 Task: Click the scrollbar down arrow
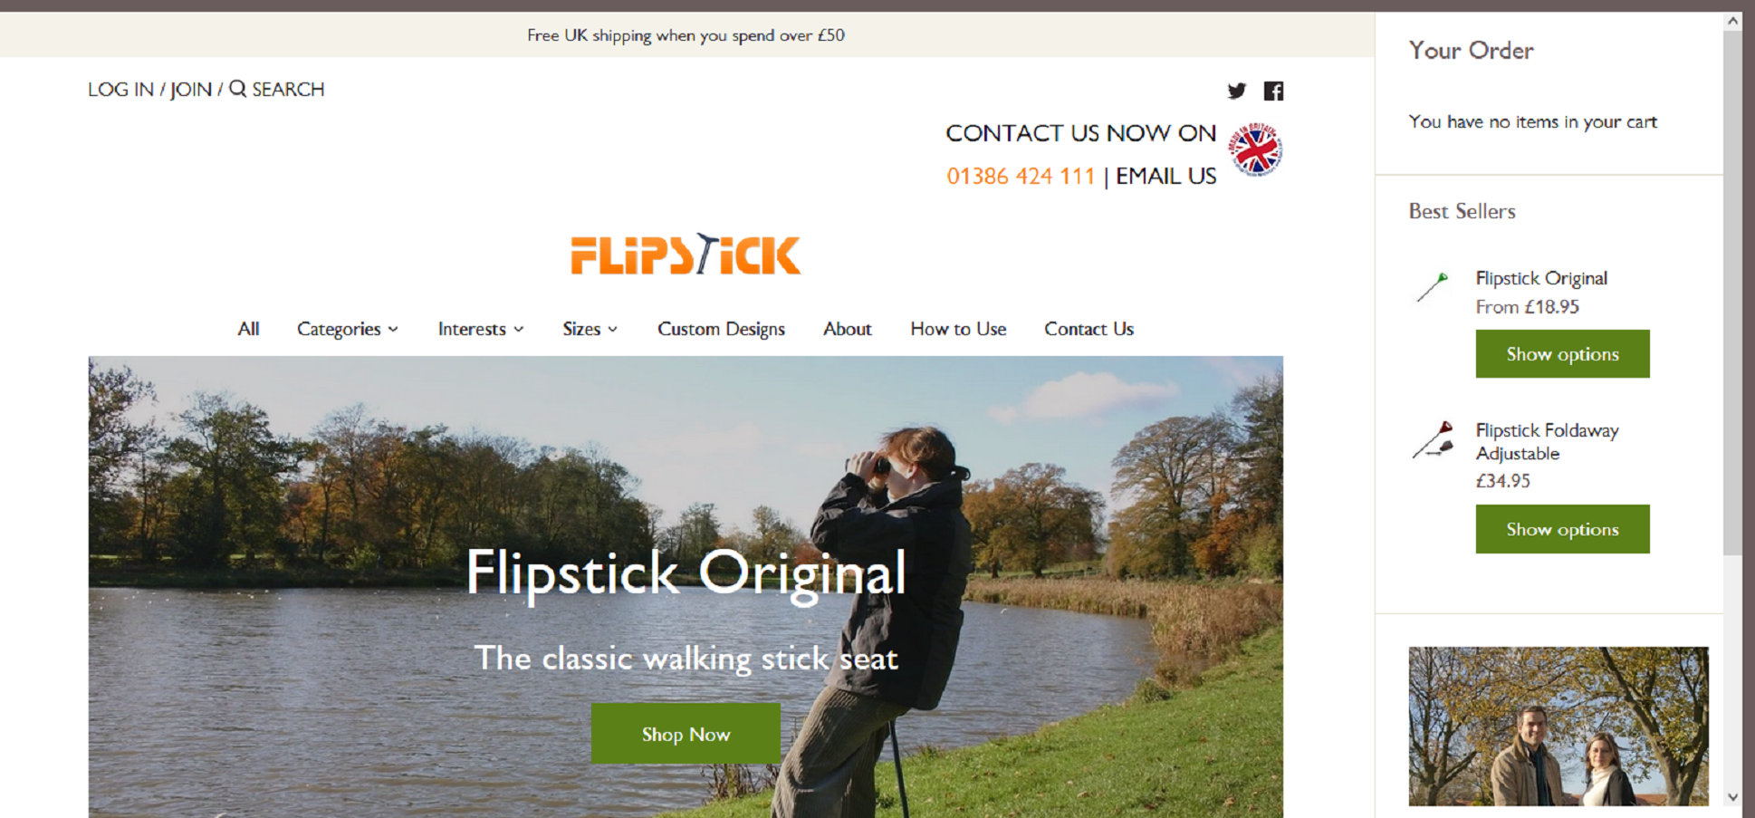1732,797
